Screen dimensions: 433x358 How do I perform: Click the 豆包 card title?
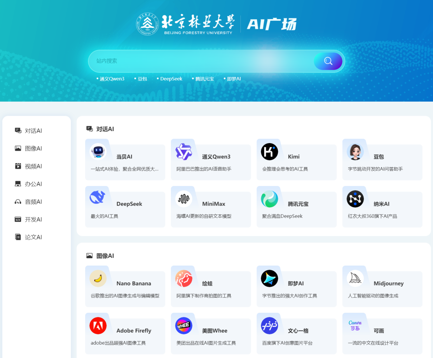point(379,157)
